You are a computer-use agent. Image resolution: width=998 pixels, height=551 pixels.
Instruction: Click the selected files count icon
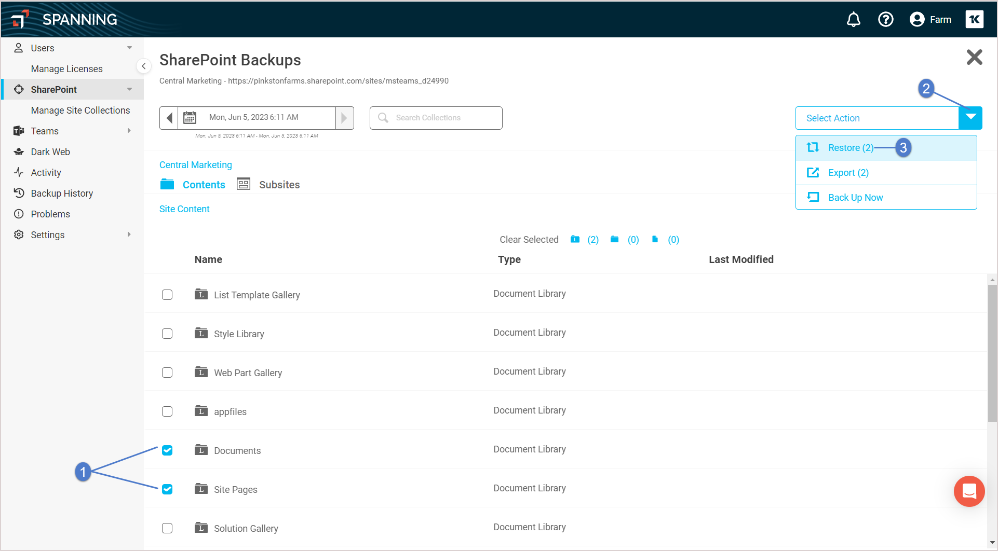point(655,239)
